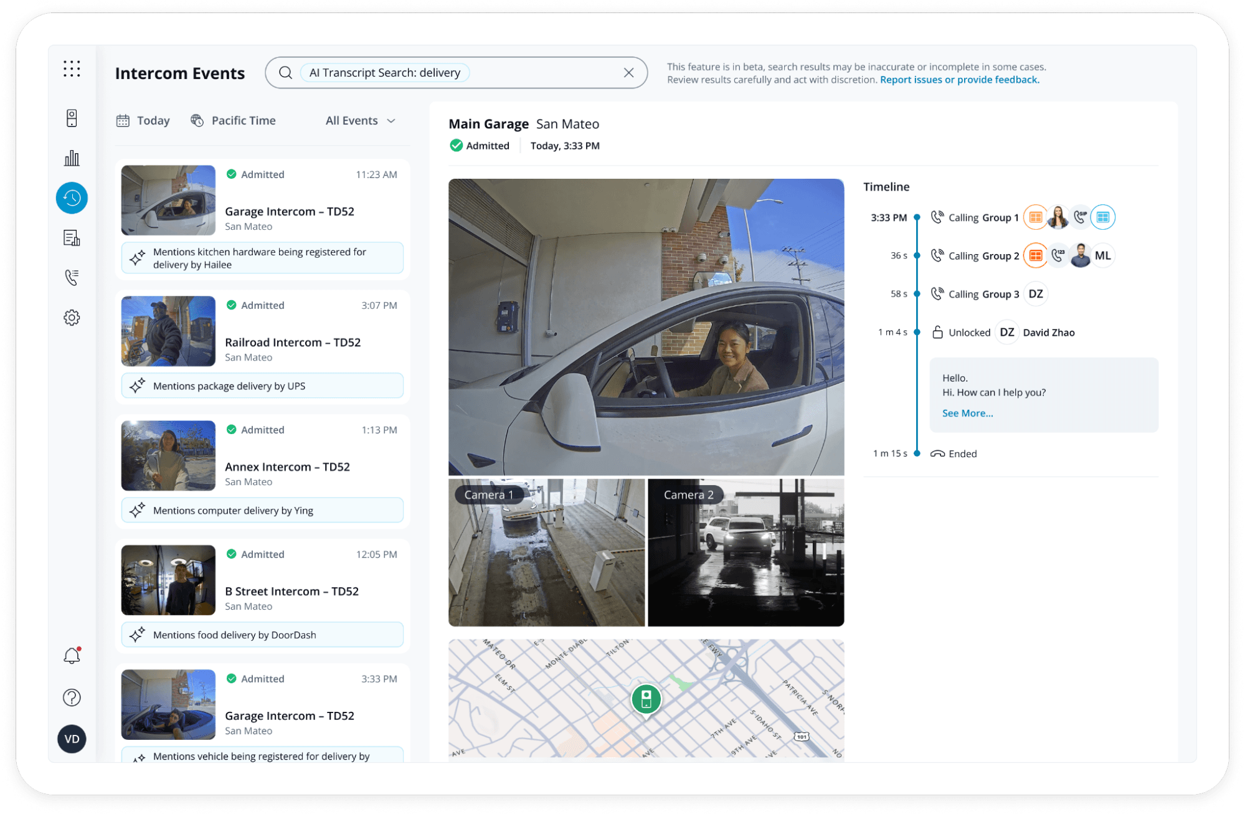
Task: Open the Settings gear
Action: click(72, 317)
